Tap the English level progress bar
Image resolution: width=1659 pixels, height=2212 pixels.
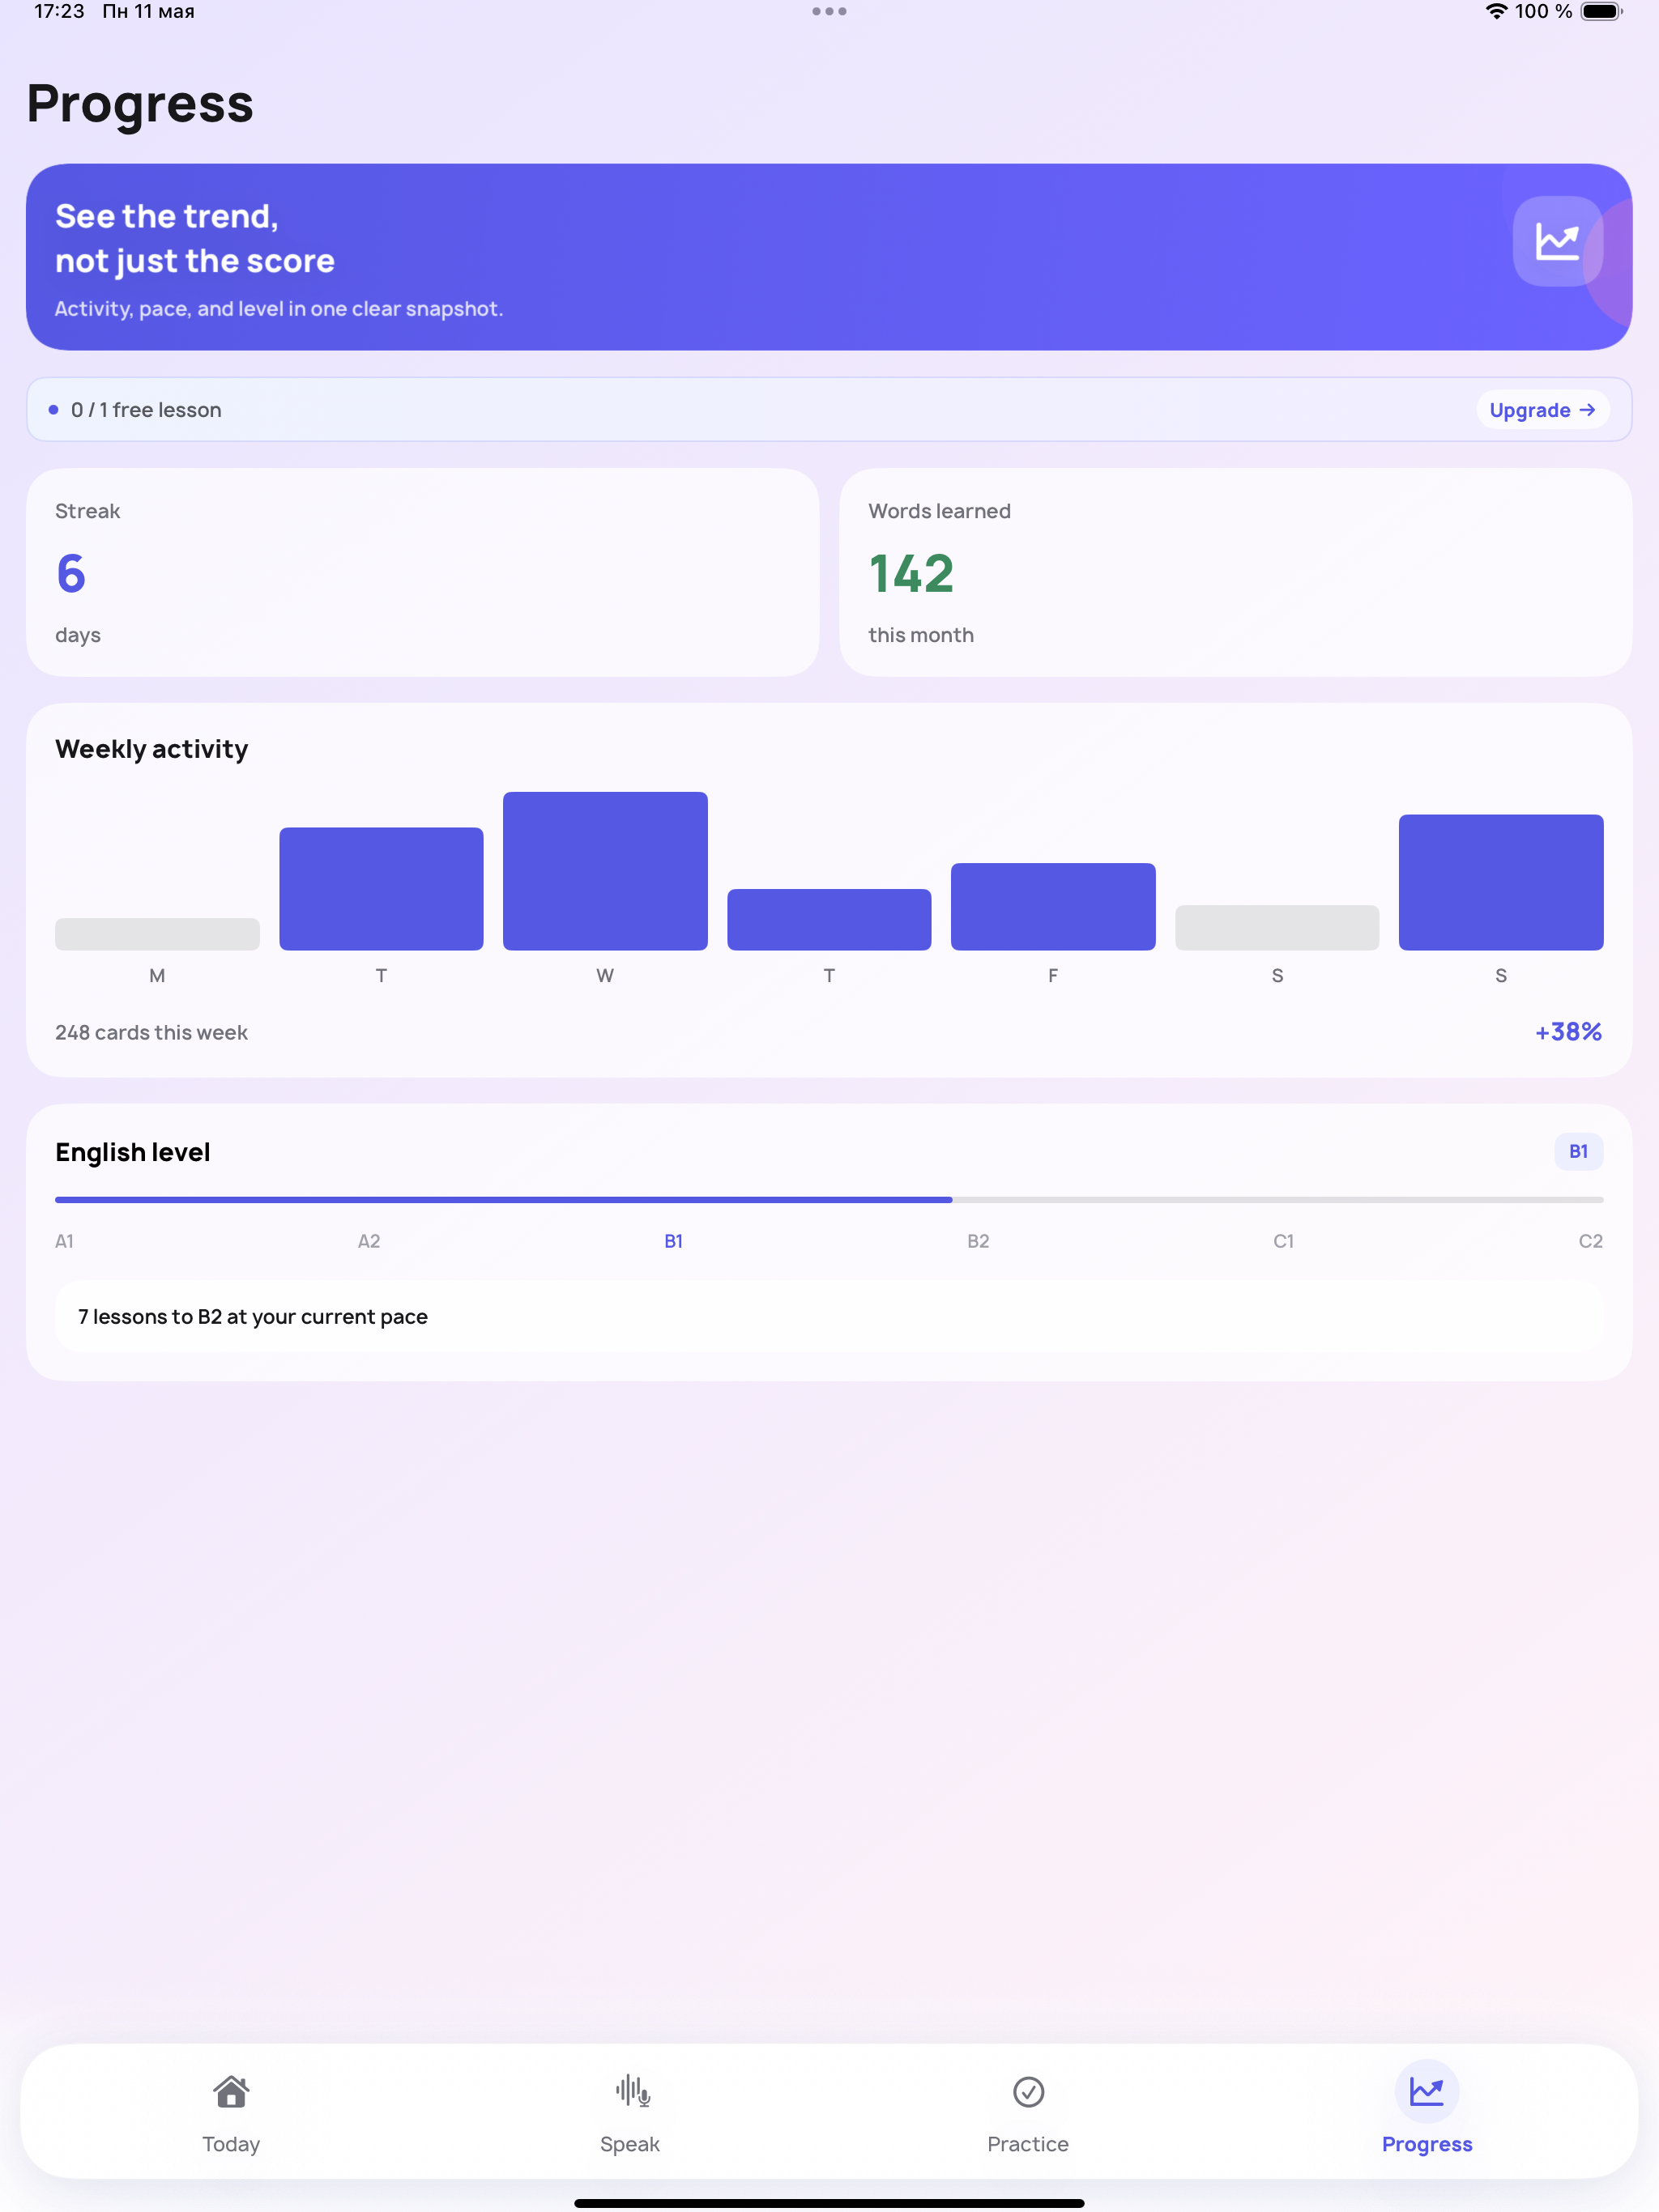[829, 1199]
